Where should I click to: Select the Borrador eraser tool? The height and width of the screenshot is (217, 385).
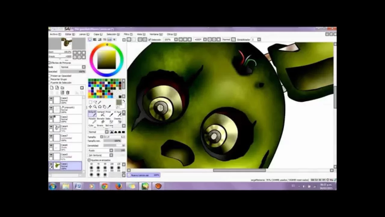(101, 120)
